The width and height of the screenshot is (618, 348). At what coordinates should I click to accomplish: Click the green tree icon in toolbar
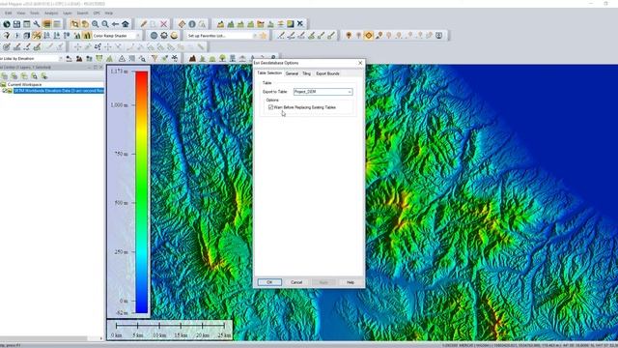[223, 58]
